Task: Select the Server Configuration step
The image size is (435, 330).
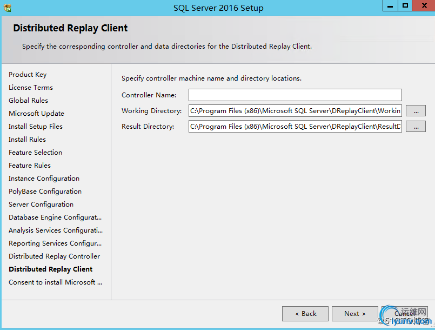Action: pos(41,204)
